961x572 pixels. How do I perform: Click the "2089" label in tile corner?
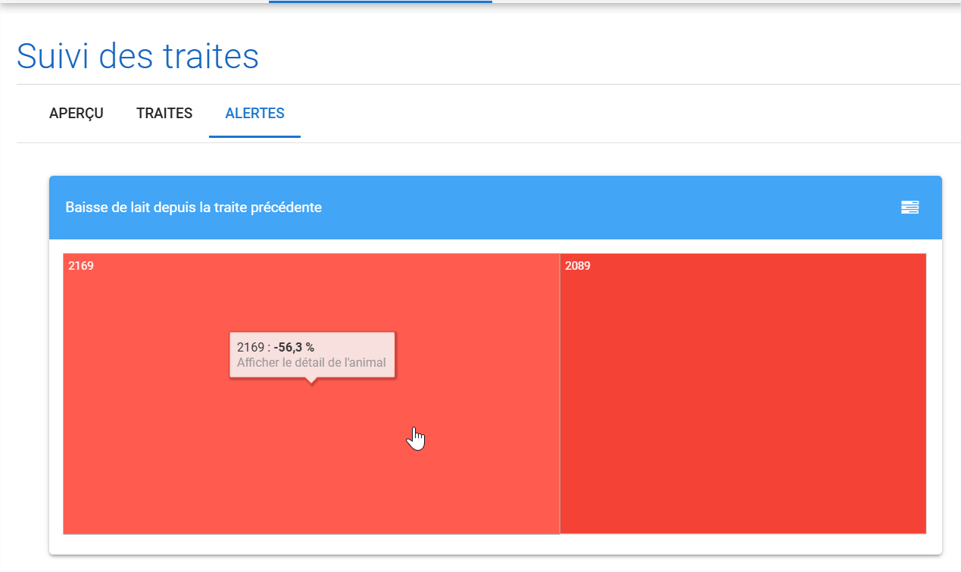(x=578, y=266)
